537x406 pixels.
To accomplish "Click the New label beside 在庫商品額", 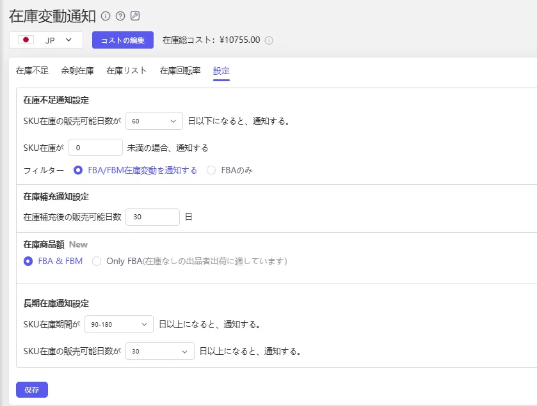I will [x=79, y=244].
